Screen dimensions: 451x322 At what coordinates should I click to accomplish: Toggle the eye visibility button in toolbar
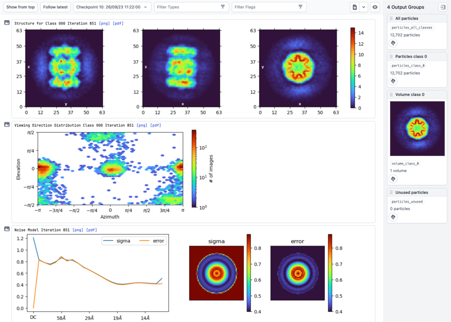click(375, 7)
